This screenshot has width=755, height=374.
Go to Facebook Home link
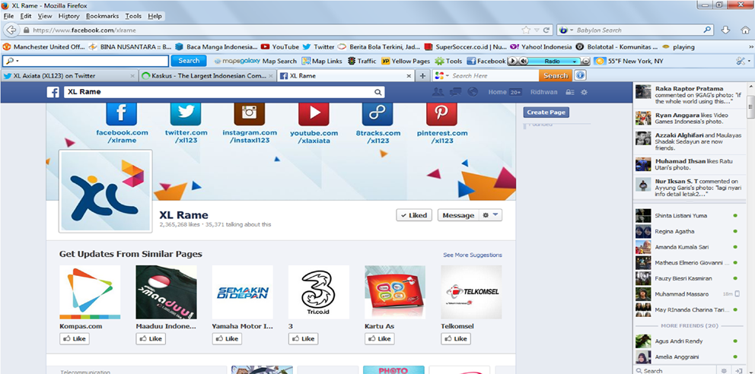click(x=497, y=92)
